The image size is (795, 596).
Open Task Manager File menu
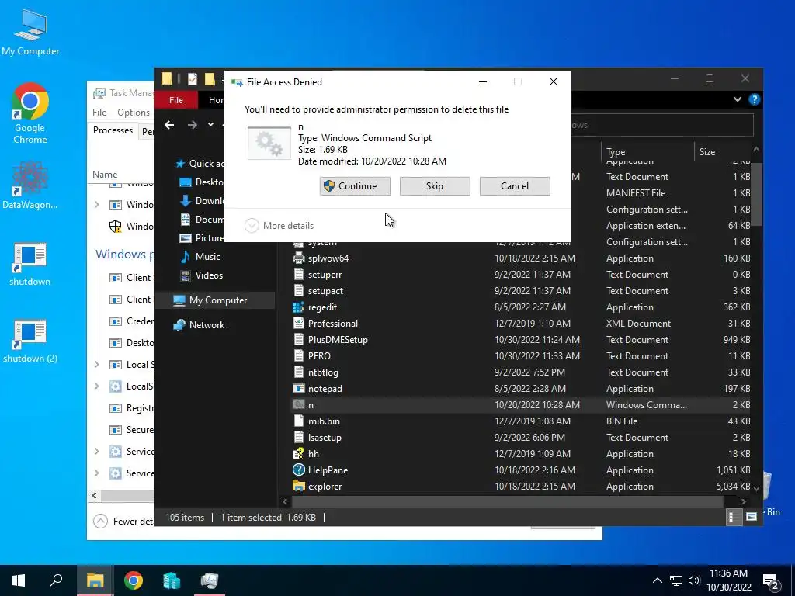pyautogui.click(x=99, y=112)
